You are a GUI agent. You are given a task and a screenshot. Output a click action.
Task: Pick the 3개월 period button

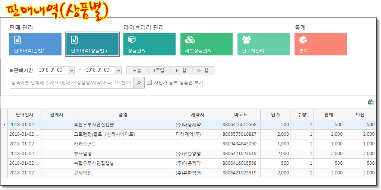click(203, 70)
